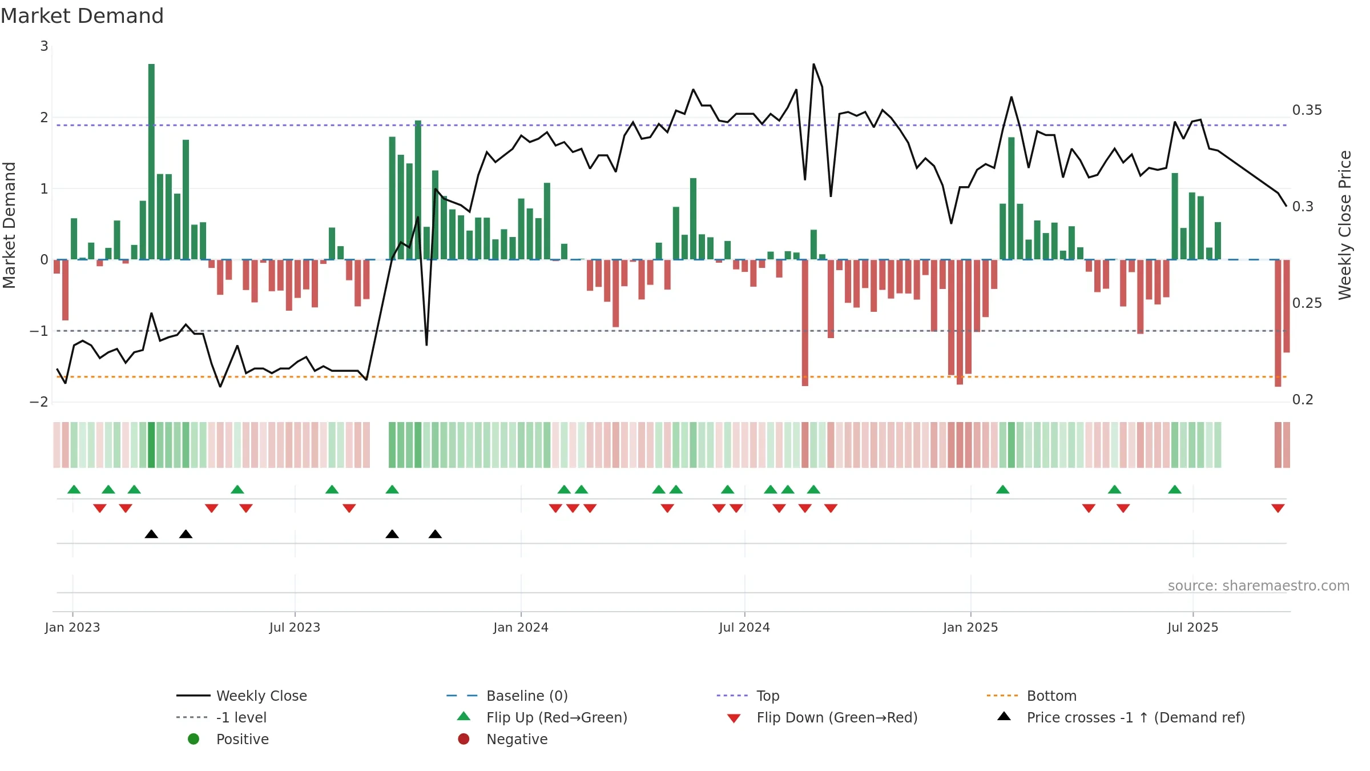Screen dimensions: 1370x771
Task: Click the source: sharemaestro.com text
Action: click(x=1258, y=585)
